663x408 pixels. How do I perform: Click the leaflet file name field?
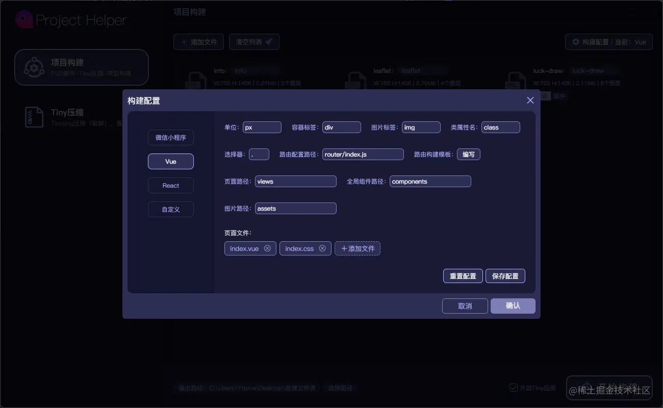pyautogui.click(x=423, y=71)
